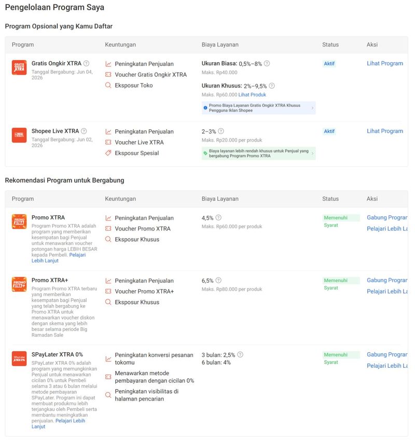Click chart icon beside Peningkatan konversi pesanan tokomu

pos(108,359)
